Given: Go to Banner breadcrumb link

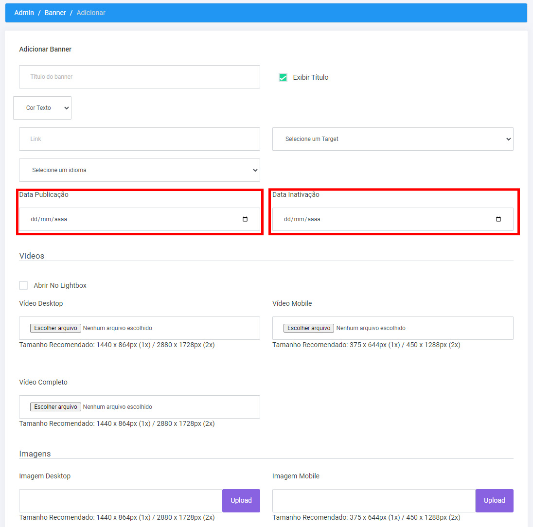Looking at the screenshot, I should coord(55,13).
